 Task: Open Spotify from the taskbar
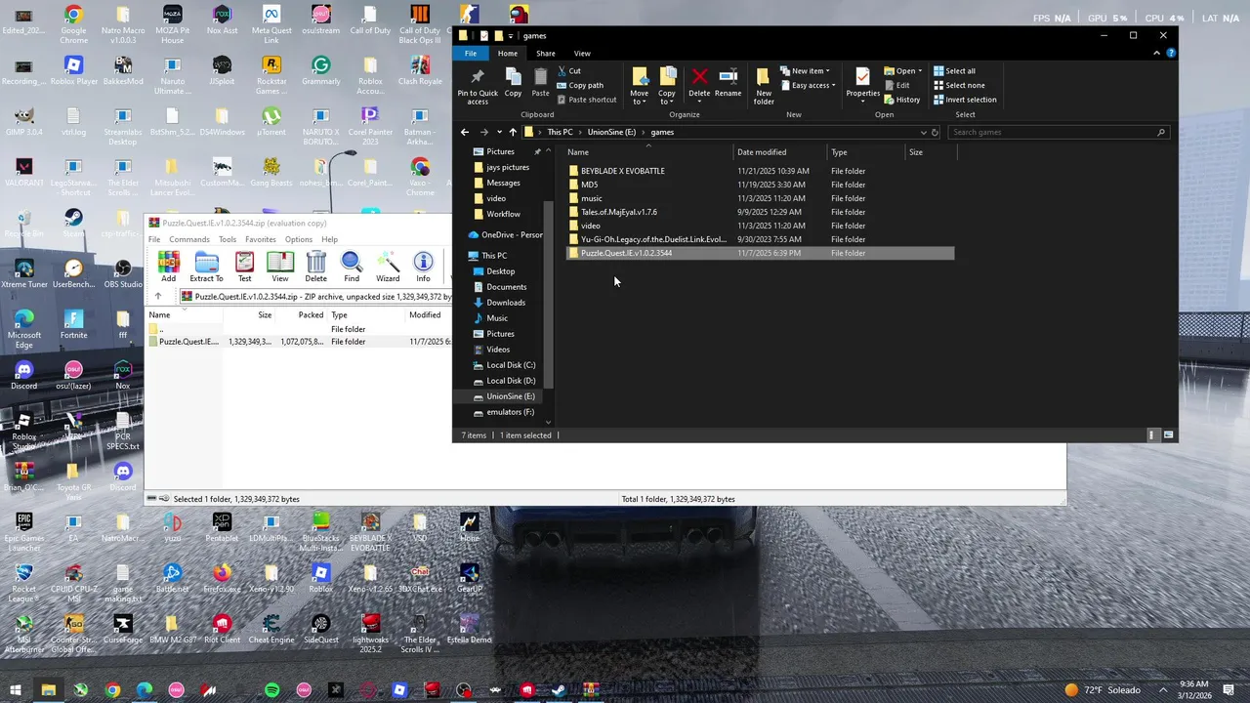271,690
